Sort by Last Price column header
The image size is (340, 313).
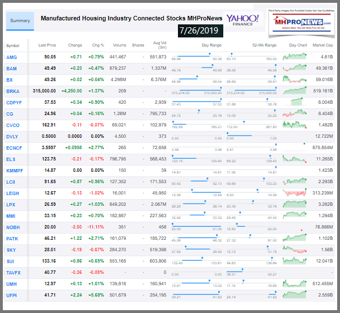click(x=47, y=45)
